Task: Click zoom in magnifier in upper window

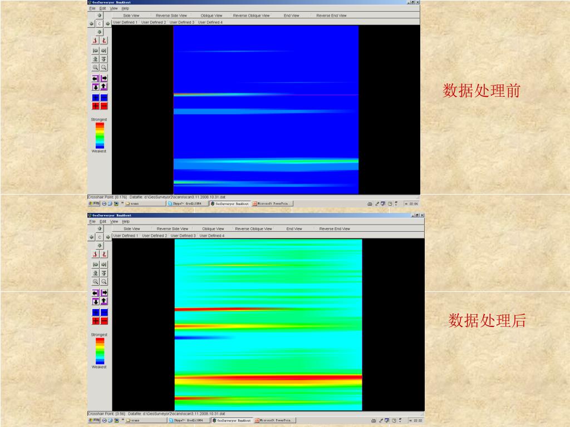Action: (x=95, y=67)
